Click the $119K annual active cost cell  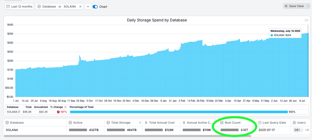tap(199, 130)
